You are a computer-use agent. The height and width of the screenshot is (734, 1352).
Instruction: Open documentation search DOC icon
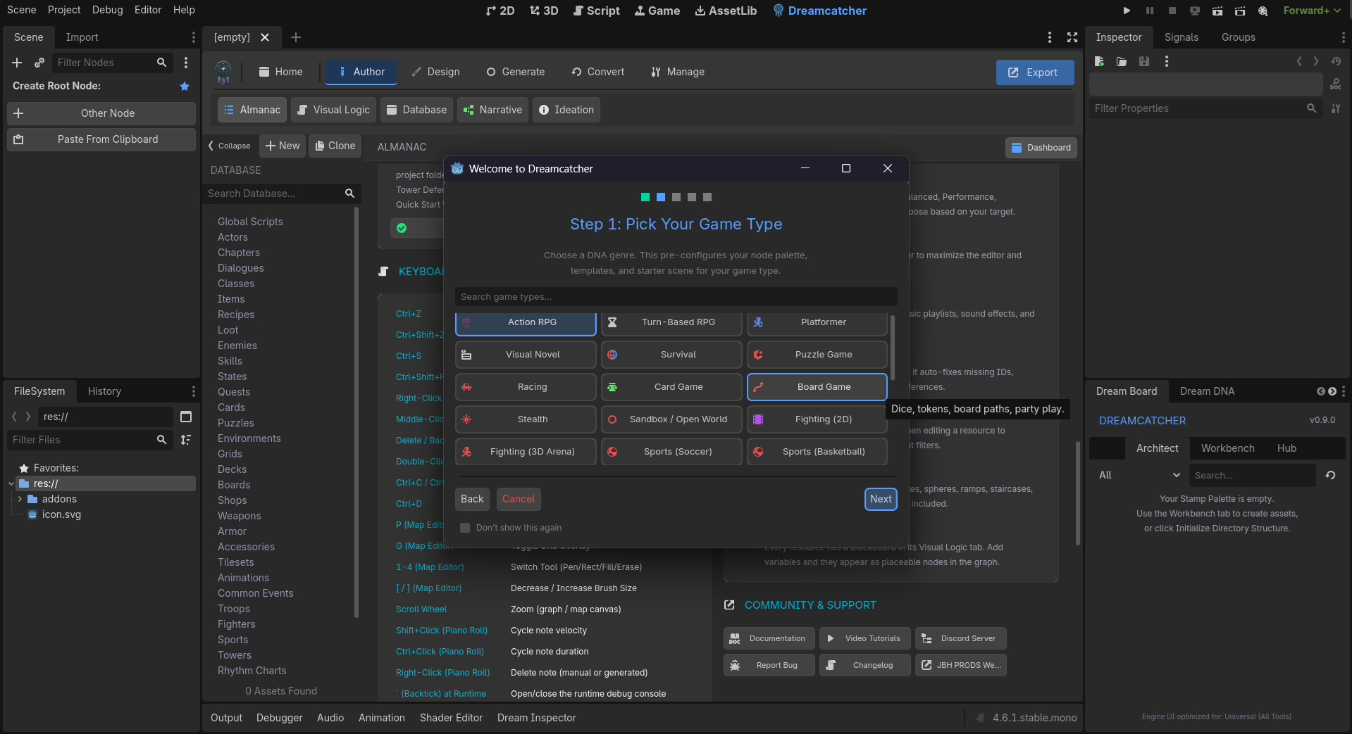click(x=1336, y=84)
